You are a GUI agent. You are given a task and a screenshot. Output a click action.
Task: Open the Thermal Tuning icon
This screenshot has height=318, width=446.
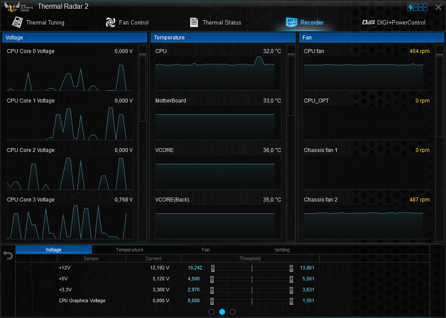(x=18, y=22)
